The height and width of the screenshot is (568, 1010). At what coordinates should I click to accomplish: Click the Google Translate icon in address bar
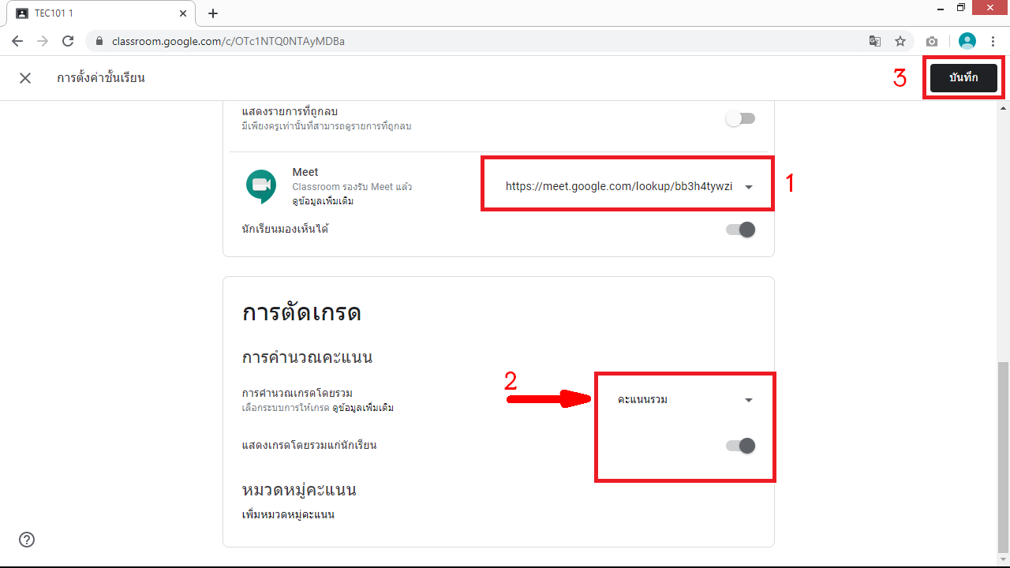[x=874, y=41]
